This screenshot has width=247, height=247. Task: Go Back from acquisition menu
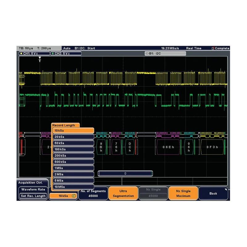(213, 193)
